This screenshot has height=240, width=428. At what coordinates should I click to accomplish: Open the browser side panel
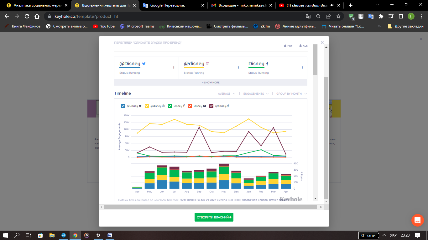(x=401, y=16)
